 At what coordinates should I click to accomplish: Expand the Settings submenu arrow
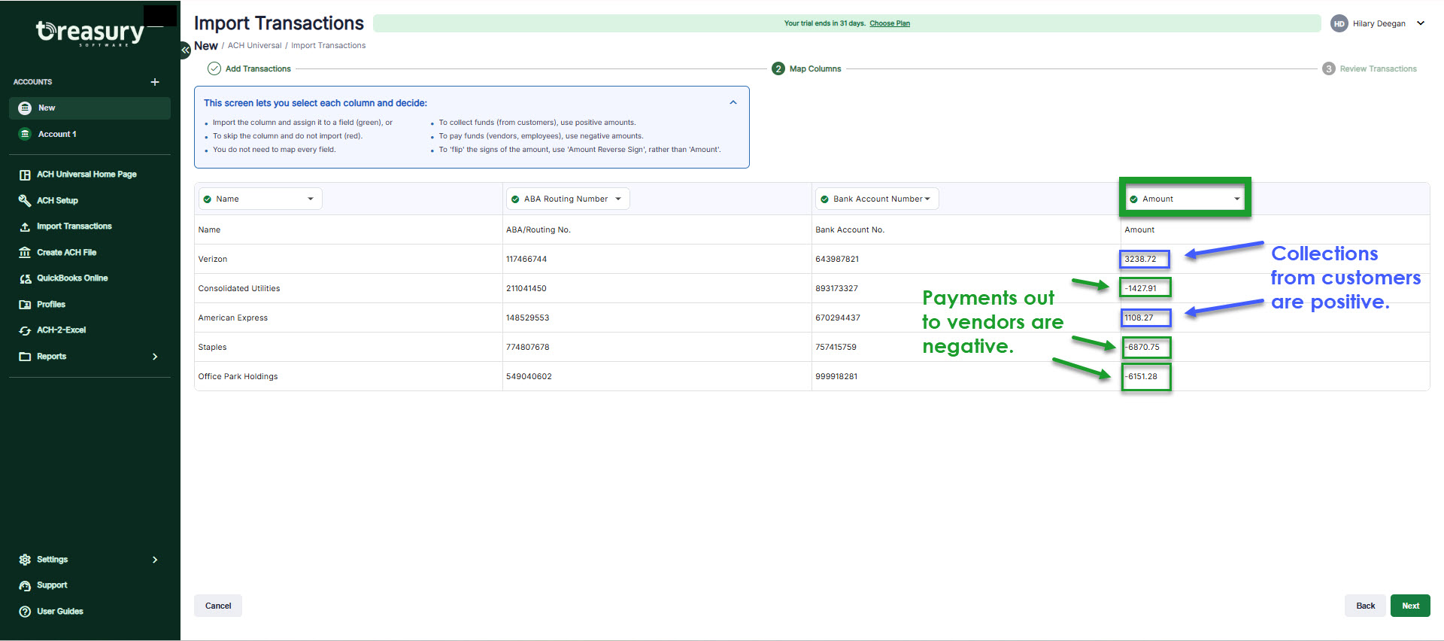pos(155,560)
